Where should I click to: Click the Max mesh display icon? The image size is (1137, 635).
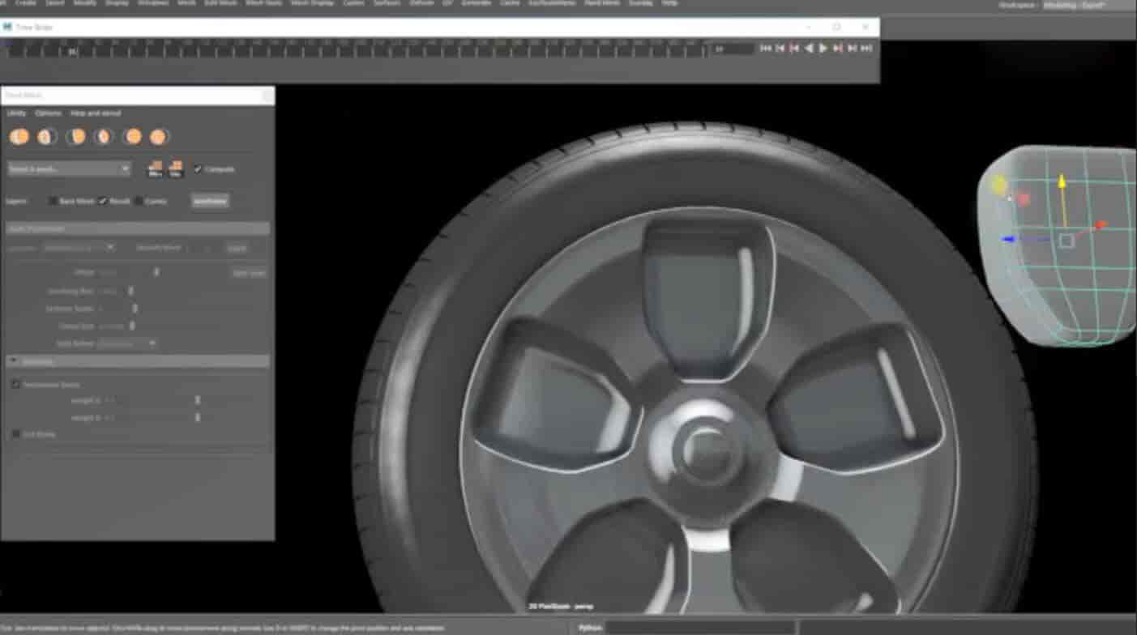(177, 169)
